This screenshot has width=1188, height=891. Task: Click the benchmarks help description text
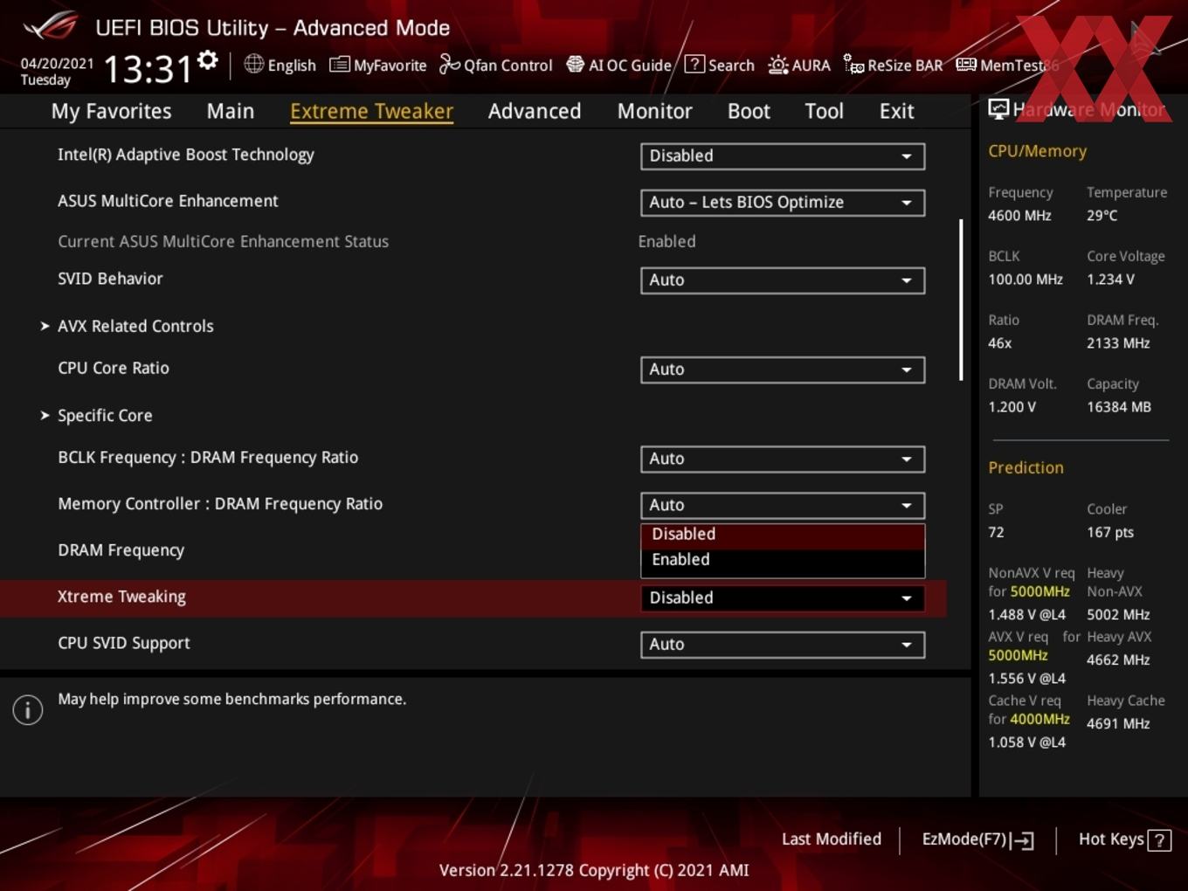point(231,699)
